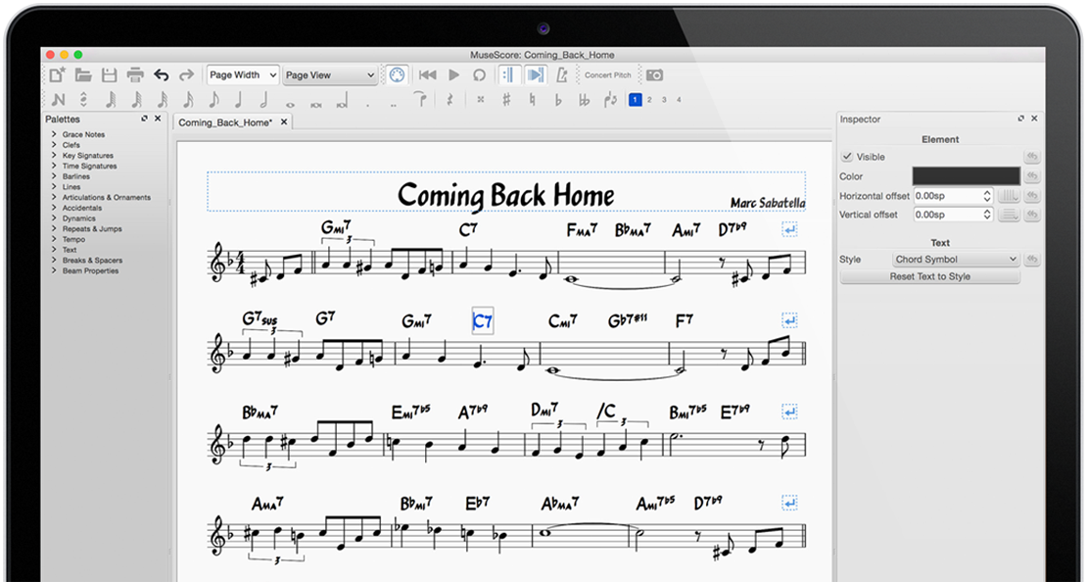Uncheck the Visible checkbox in Inspector
The height and width of the screenshot is (582, 1087).
point(848,157)
